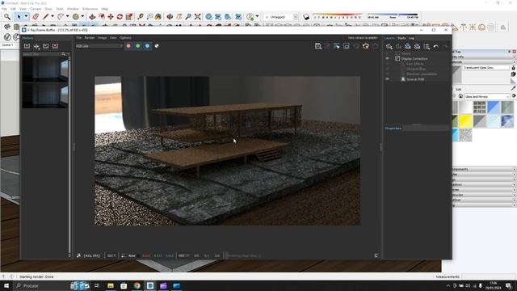Pick the Eraser tool in SketchUp toolbar
This screenshot has height=291, width=517.
[36, 16]
